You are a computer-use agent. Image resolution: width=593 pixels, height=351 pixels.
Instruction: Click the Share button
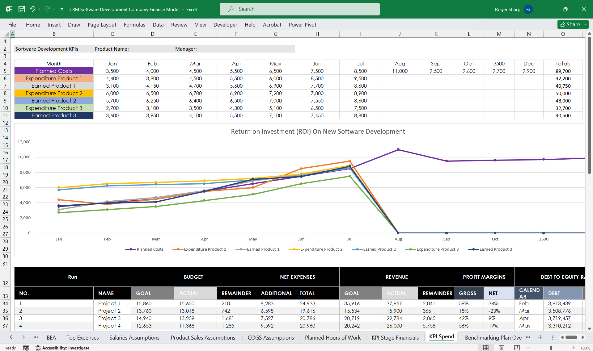click(571, 24)
